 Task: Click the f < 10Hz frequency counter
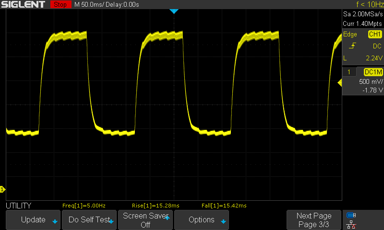370,4
